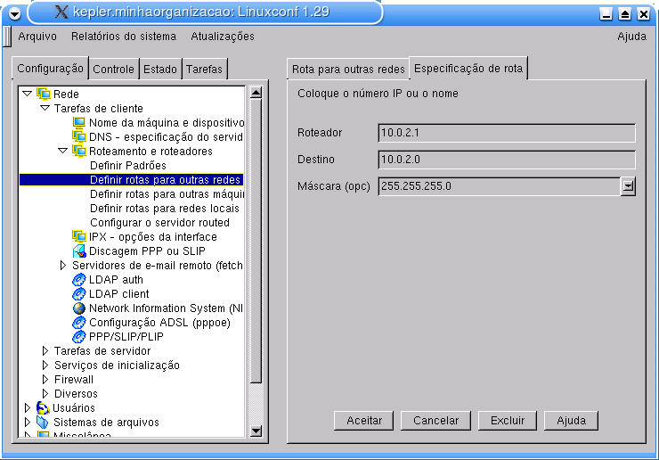Click the menu bar drag handle
Screen dimensions: 659x460
6,37
